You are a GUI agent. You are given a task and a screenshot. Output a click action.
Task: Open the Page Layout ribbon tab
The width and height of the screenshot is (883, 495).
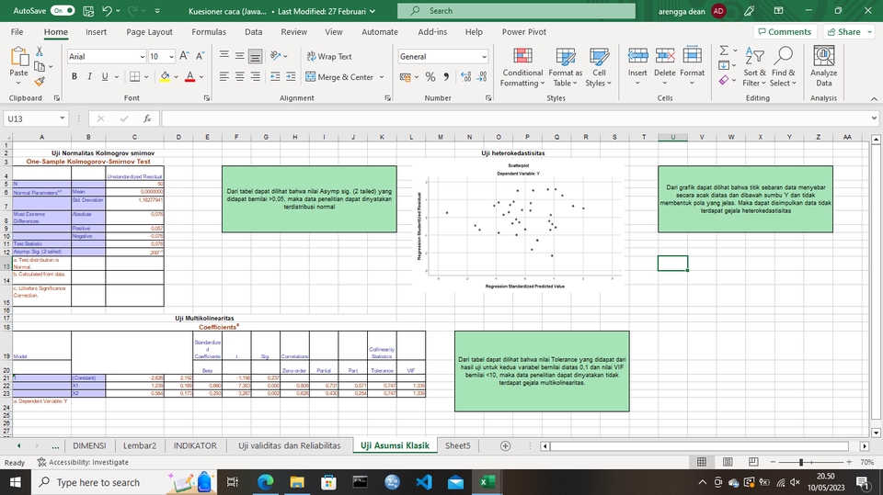(149, 32)
